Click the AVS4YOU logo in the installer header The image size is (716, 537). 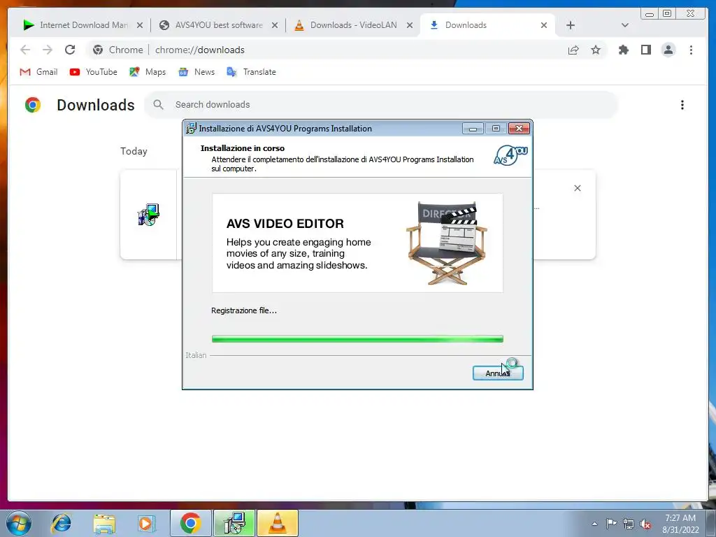pyautogui.click(x=510, y=155)
